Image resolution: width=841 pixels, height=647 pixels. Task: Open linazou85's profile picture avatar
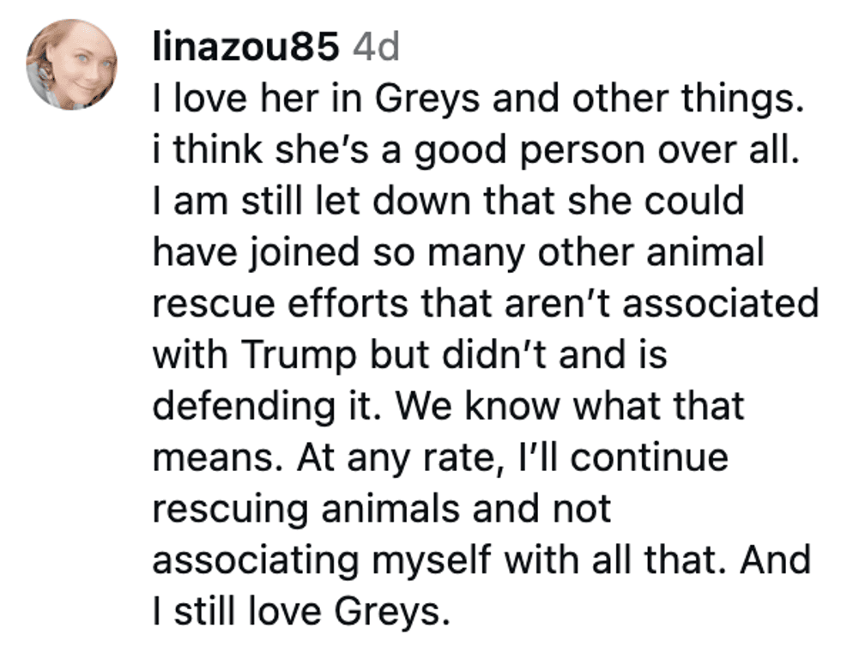[71, 63]
